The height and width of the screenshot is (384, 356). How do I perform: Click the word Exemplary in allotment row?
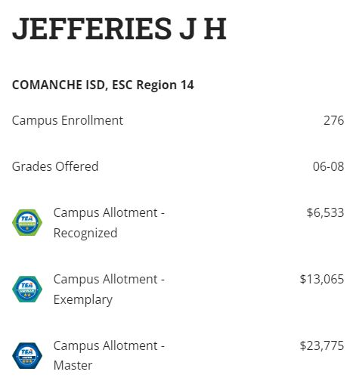click(83, 300)
